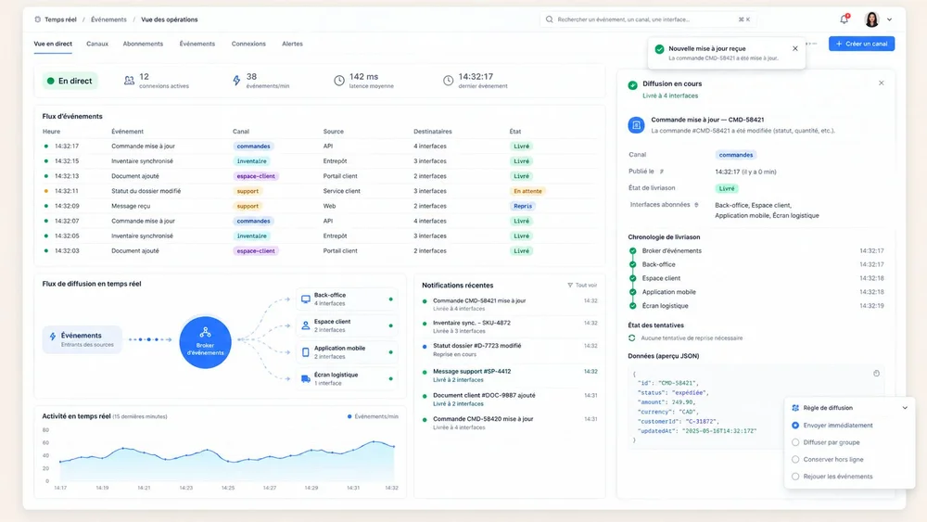Screen dimensions: 927x522
Task: Open the Connexions tab
Action: pyautogui.click(x=248, y=44)
